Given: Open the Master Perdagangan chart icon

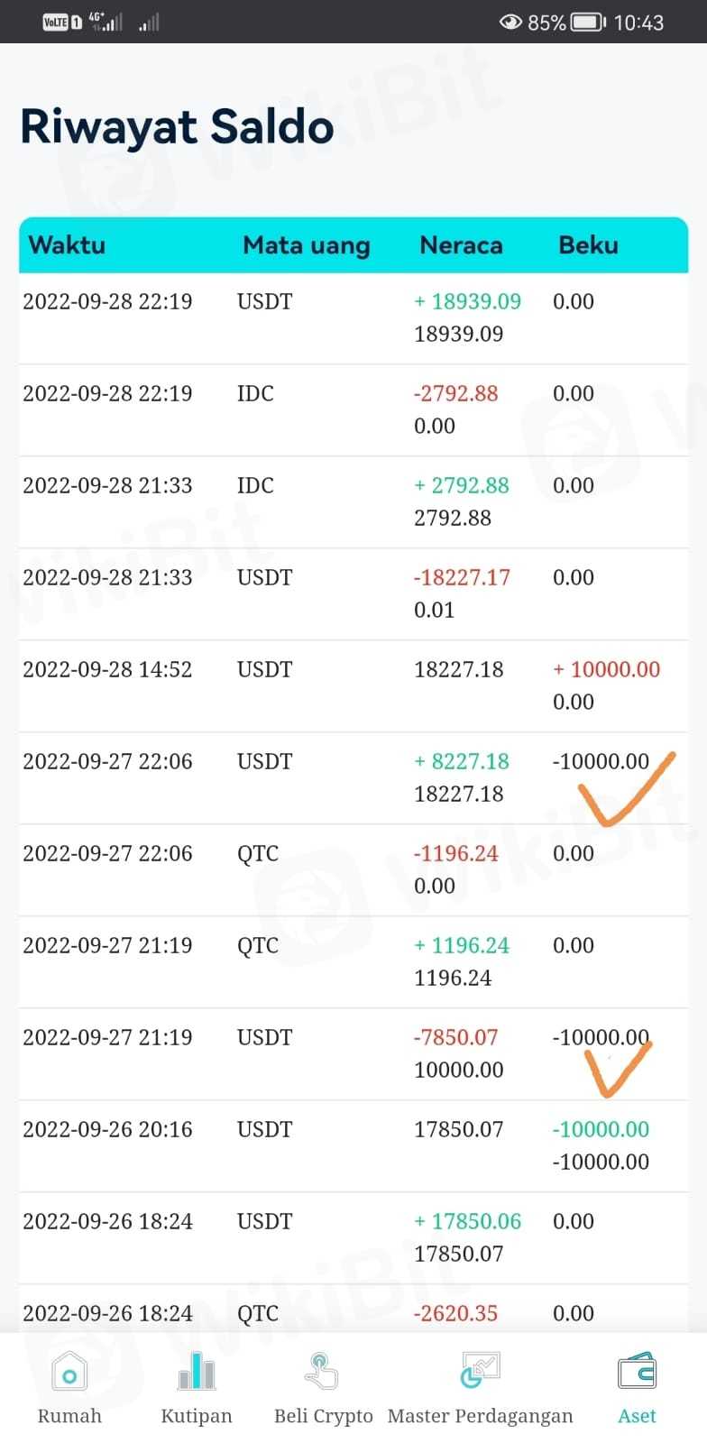Looking at the screenshot, I should [480, 1373].
